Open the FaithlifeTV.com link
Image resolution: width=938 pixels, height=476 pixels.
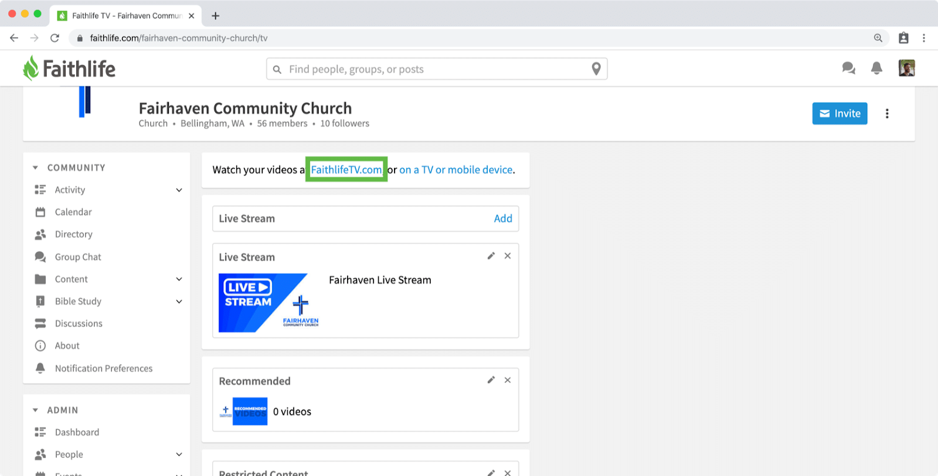(x=346, y=169)
